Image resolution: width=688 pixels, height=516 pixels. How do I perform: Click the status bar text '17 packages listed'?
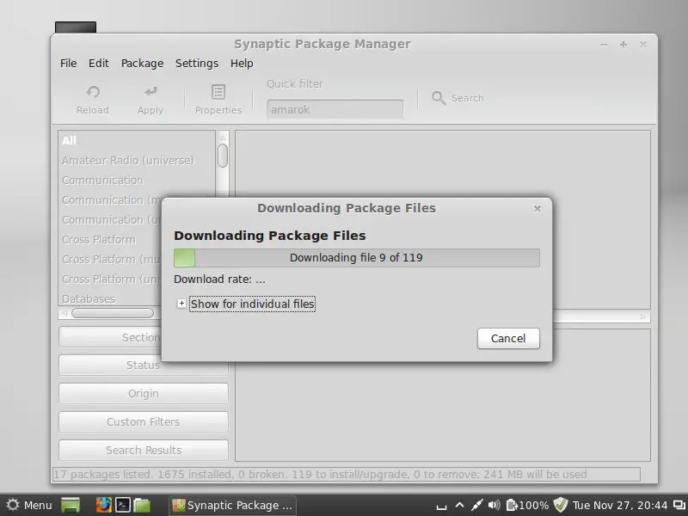[x=102, y=475]
